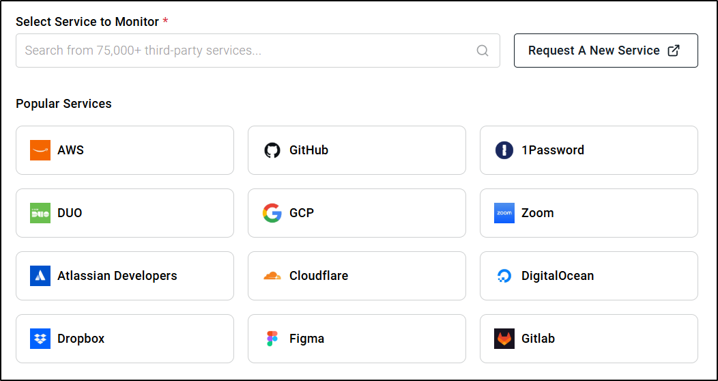Click the Figma logo icon
Viewport: 718px width, 381px height.
(272, 339)
